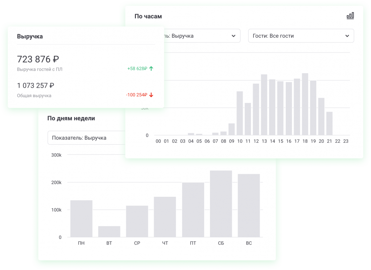Screen dimensions: 371x270
Task: Click chevron arrow of Гости: Все гости selector
Action: pyautogui.click(x=347, y=36)
